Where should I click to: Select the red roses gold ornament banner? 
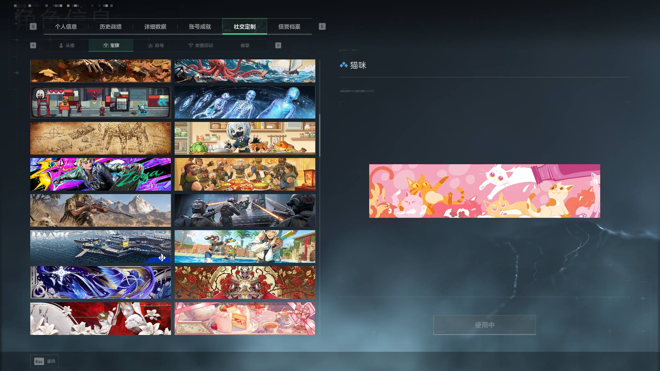pyautogui.click(x=245, y=282)
